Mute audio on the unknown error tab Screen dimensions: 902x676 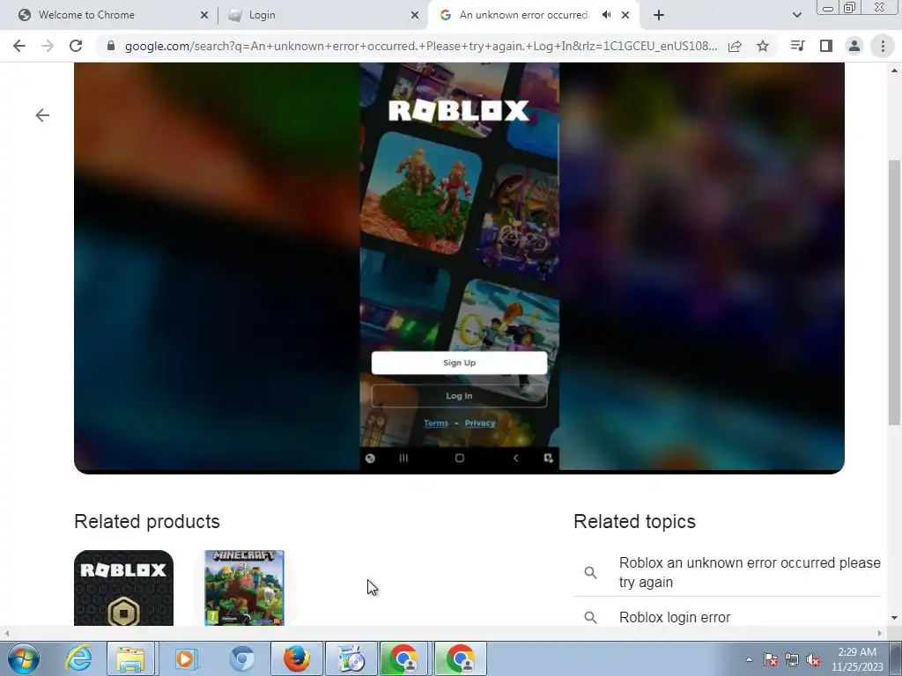(606, 15)
